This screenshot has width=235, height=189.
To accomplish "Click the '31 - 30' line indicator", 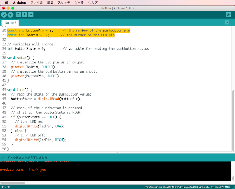I will [x=6, y=187].
